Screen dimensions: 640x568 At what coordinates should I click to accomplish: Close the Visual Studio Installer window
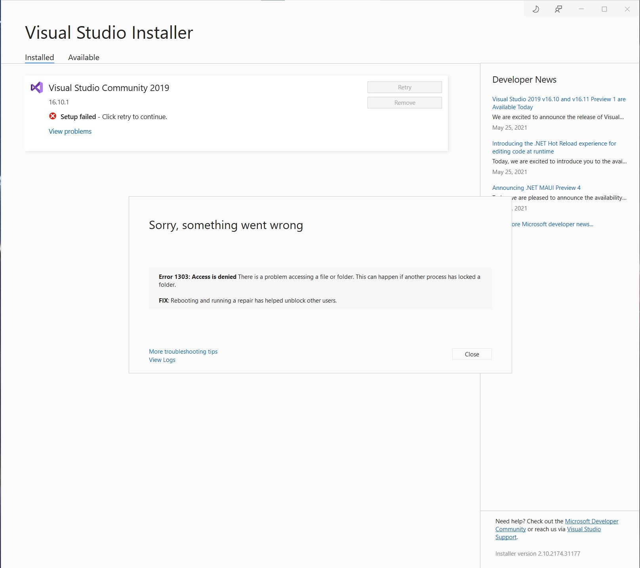(627, 9)
